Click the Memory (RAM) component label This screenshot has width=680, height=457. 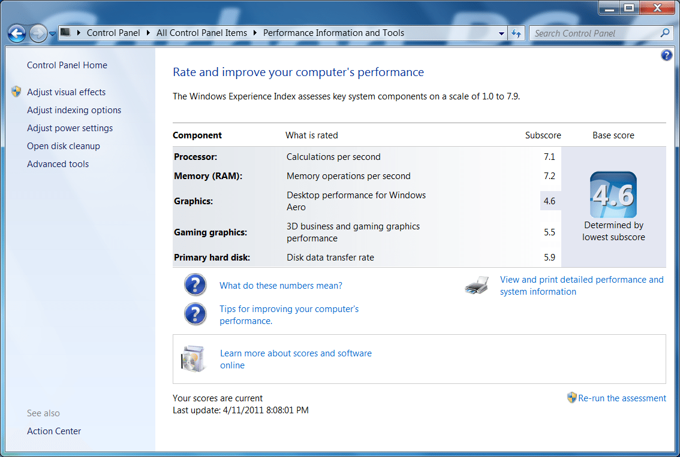(x=208, y=176)
